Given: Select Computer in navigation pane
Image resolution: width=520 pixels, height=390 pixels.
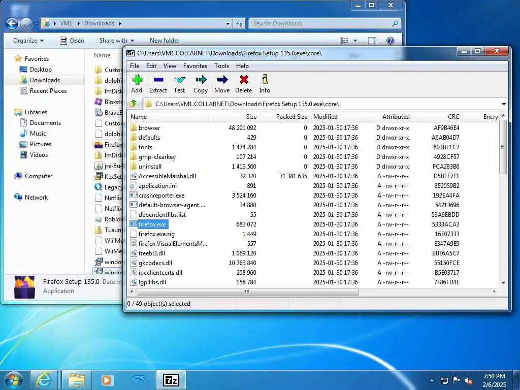Looking at the screenshot, I should [x=34, y=176].
